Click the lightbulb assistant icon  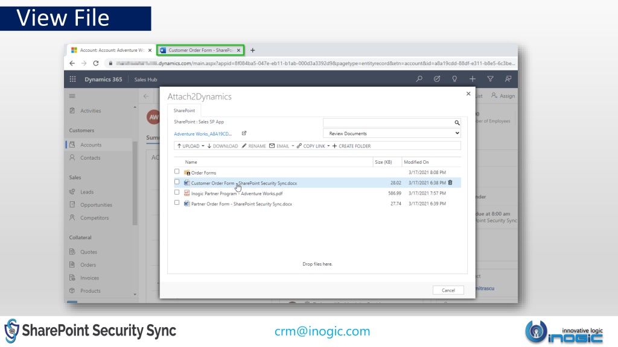(x=454, y=79)
